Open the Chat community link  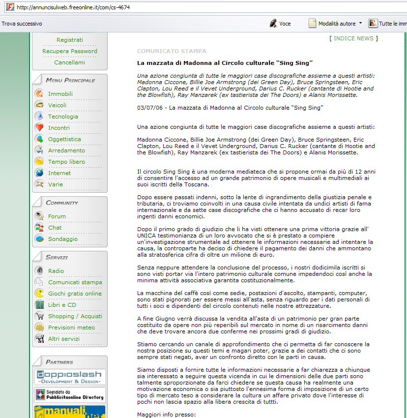pos(55,228)
